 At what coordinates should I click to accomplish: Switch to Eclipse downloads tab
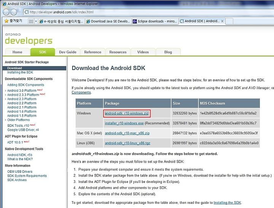click(x=155, y=21)
